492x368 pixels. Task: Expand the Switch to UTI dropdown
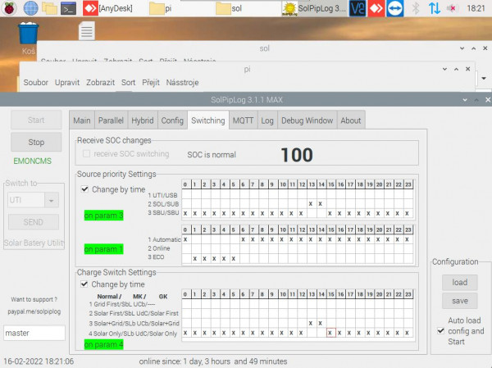coord(51,200)
